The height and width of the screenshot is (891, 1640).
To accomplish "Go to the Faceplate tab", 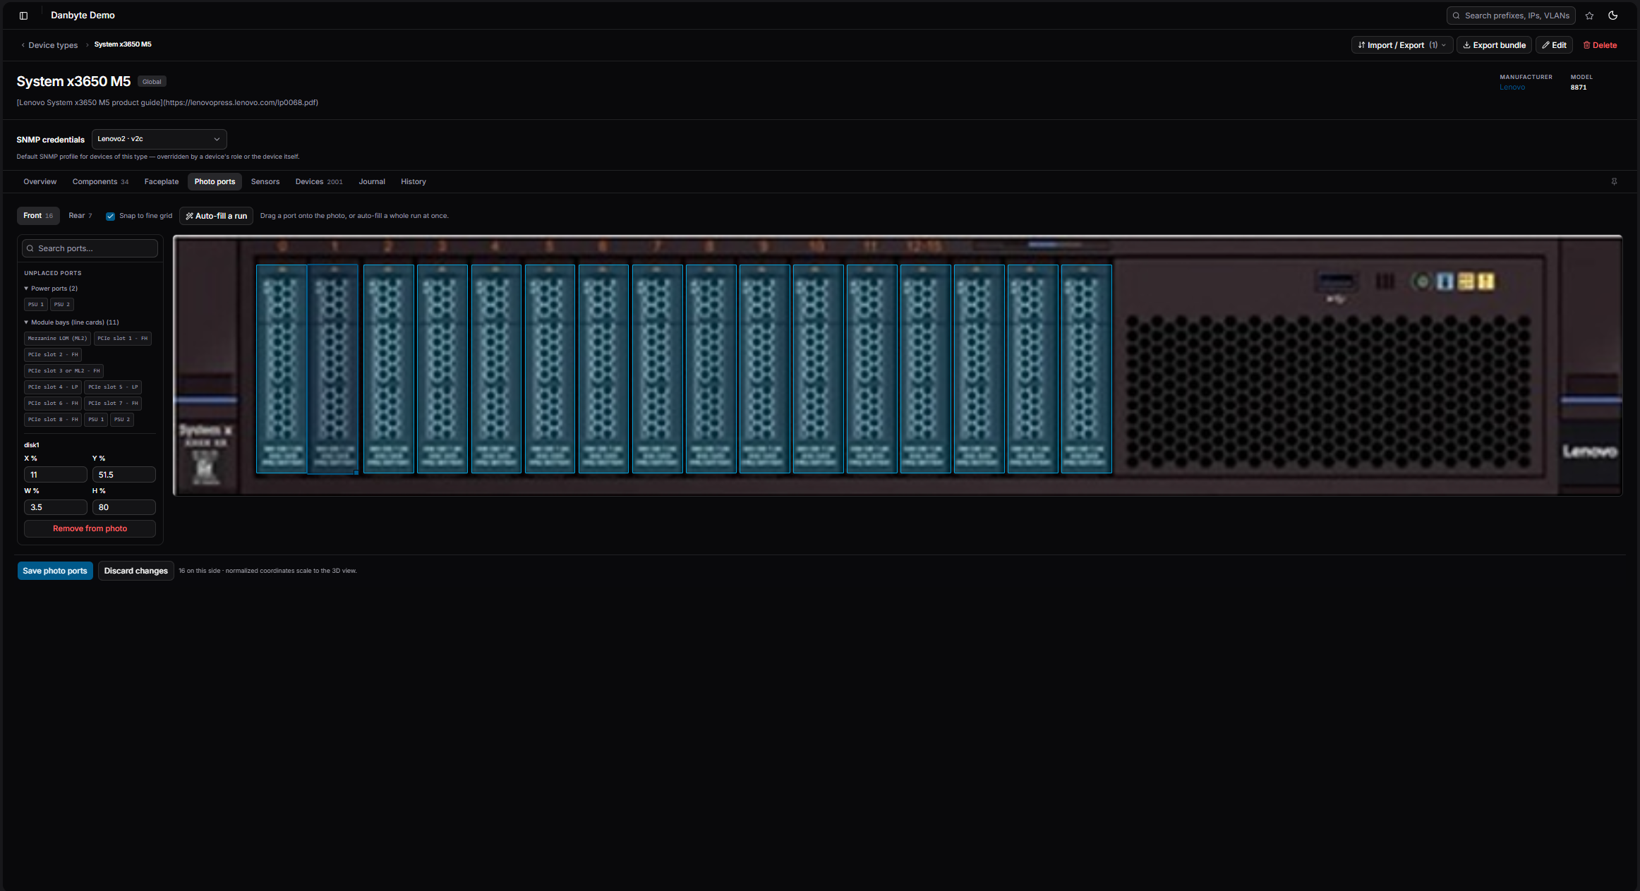I will pyautogui.click(x=162, y=182).
